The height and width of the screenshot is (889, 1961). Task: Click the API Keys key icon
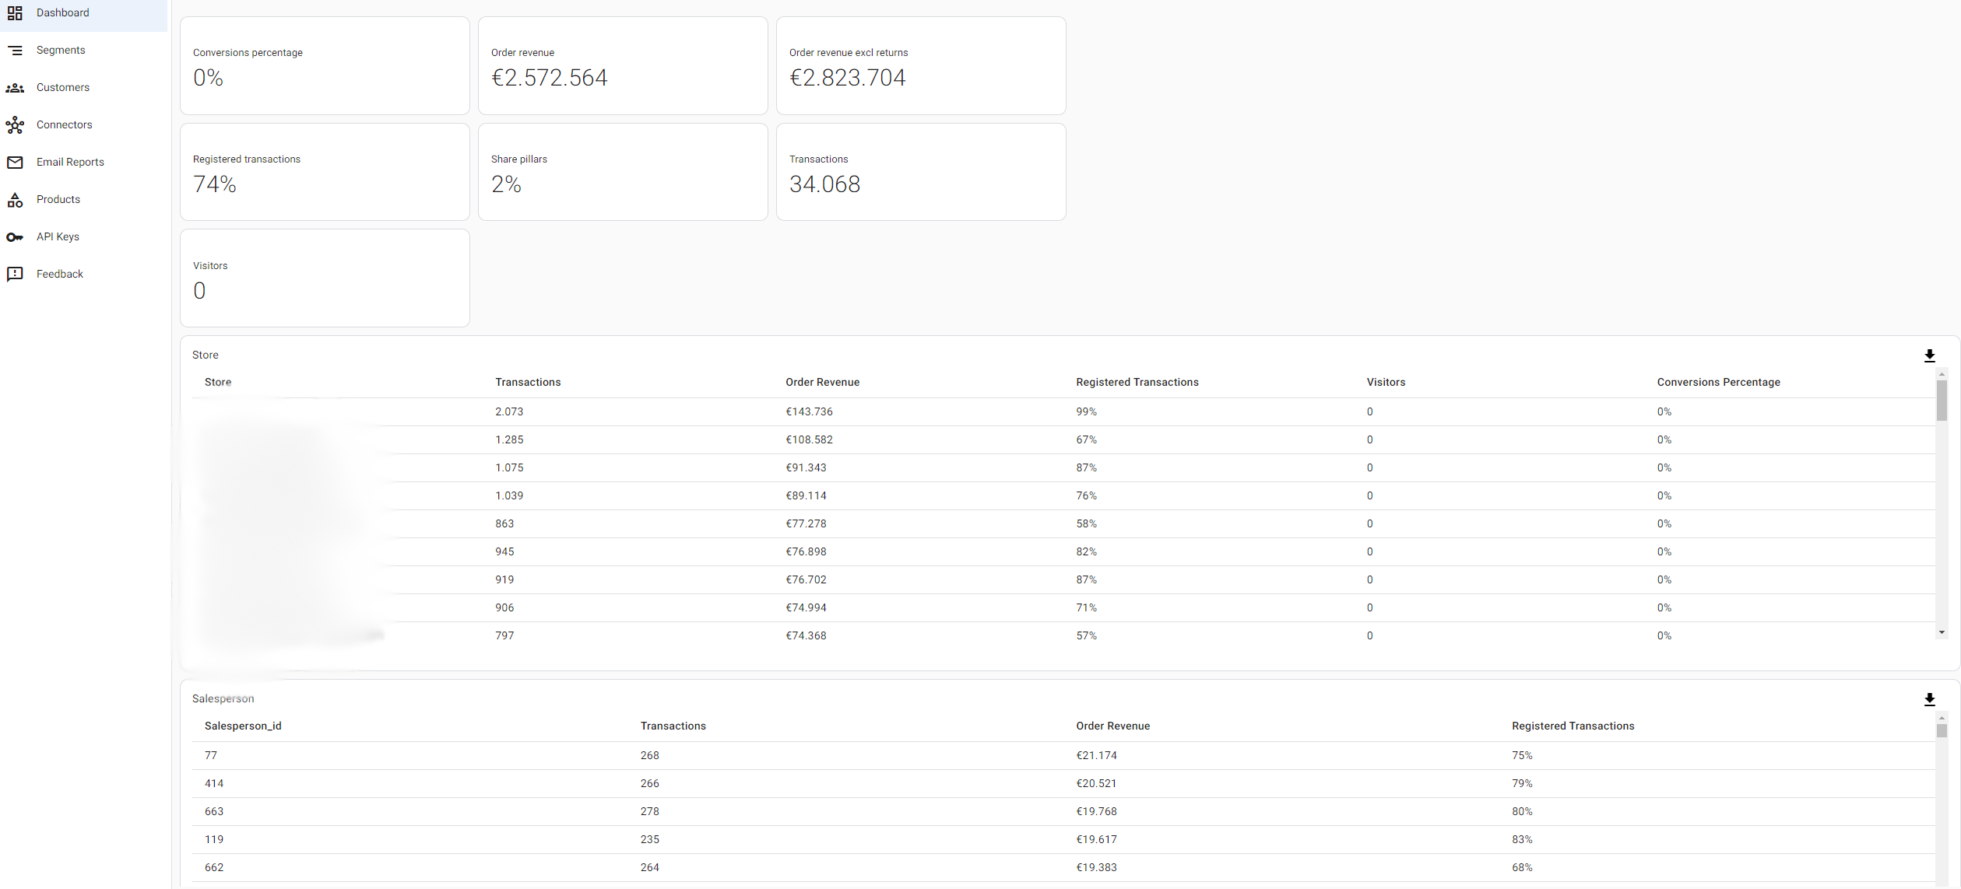coord(16,236)
